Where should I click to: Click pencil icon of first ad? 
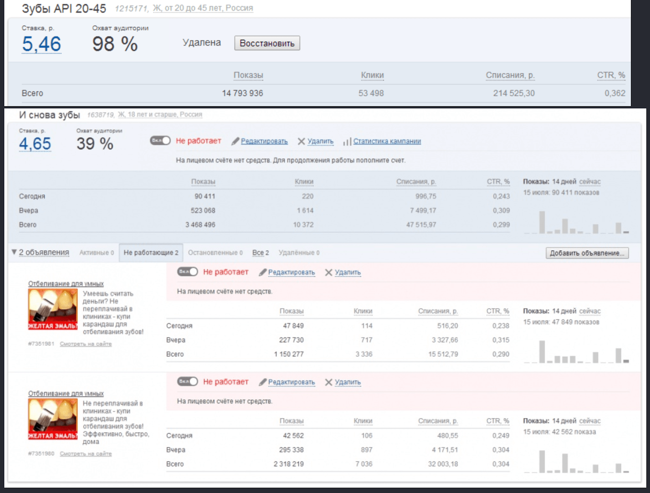click(262, 272)
